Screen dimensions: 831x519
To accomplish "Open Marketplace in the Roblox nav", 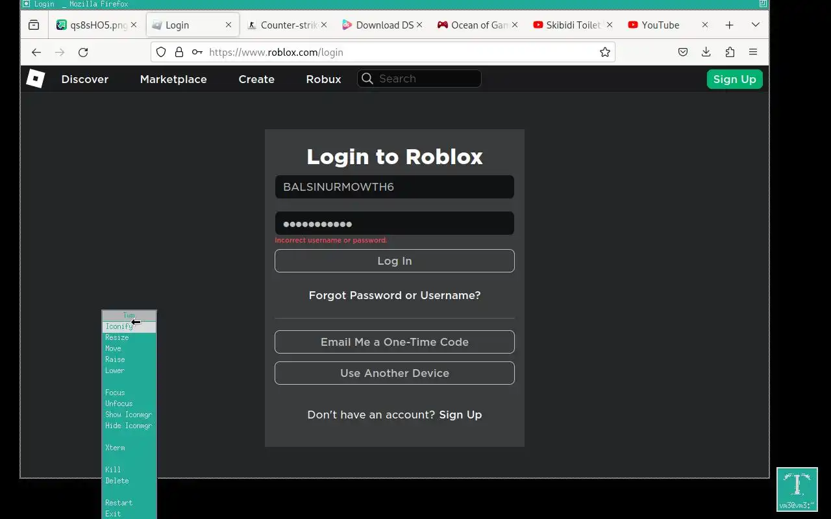I will 173,79.
